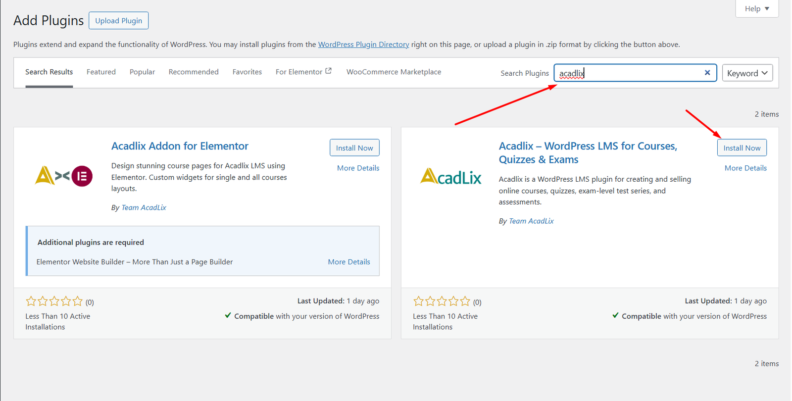Click the Upload Plugin button
This screenshot has height=401, width=792.
pos(118,21)
